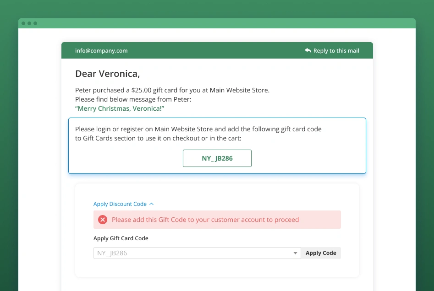Click the chevron beside Apply Discount Code

150,204
